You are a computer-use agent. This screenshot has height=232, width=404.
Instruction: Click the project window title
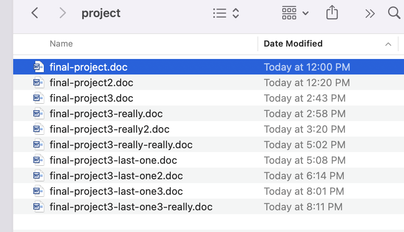click(101, 13)
